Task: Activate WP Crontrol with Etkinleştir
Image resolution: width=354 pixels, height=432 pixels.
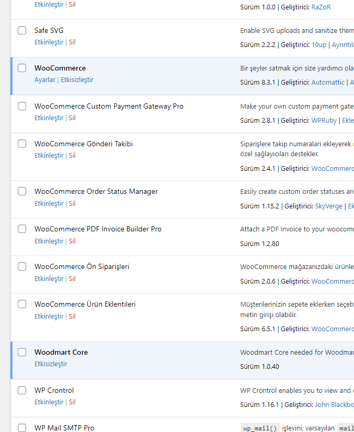Action: pos(49,402)
